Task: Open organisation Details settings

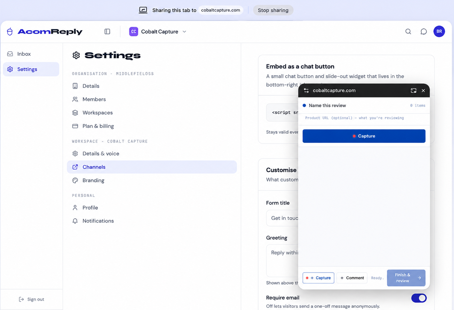Action: [152, 86]
